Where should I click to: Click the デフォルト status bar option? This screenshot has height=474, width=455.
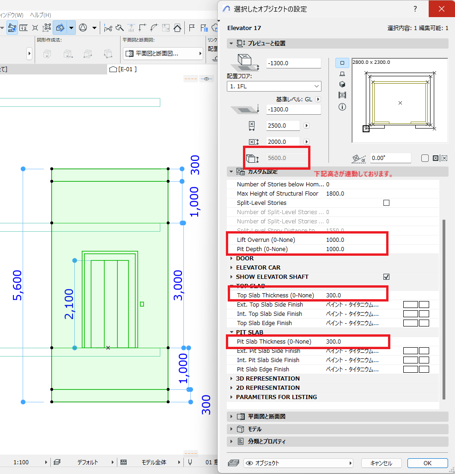click(x=88, y=462)
